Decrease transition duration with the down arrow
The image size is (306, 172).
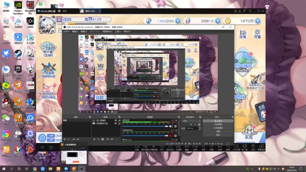pos(199,129)
